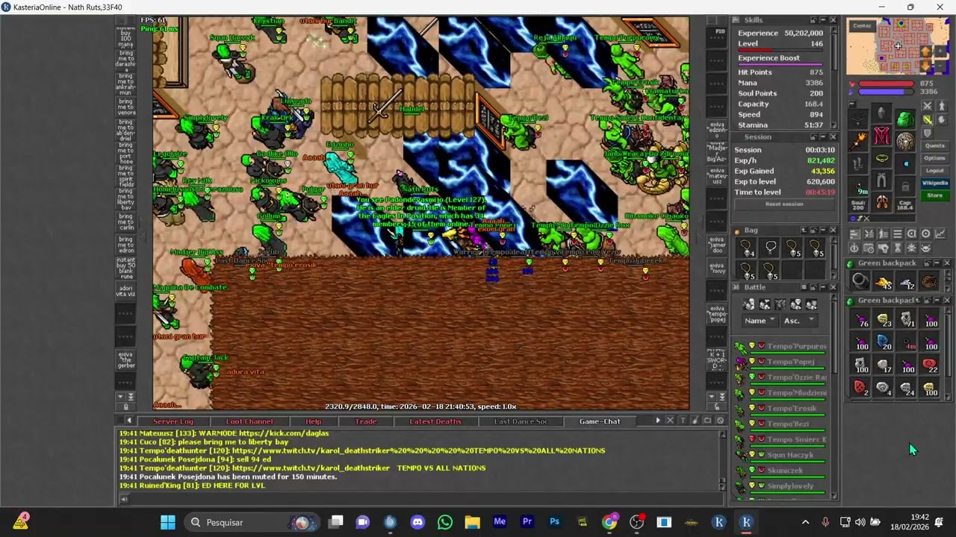Click the legs equipment slot
This screenshot has width=956, height=537.
pyautogui.click(x=881, y=180)
